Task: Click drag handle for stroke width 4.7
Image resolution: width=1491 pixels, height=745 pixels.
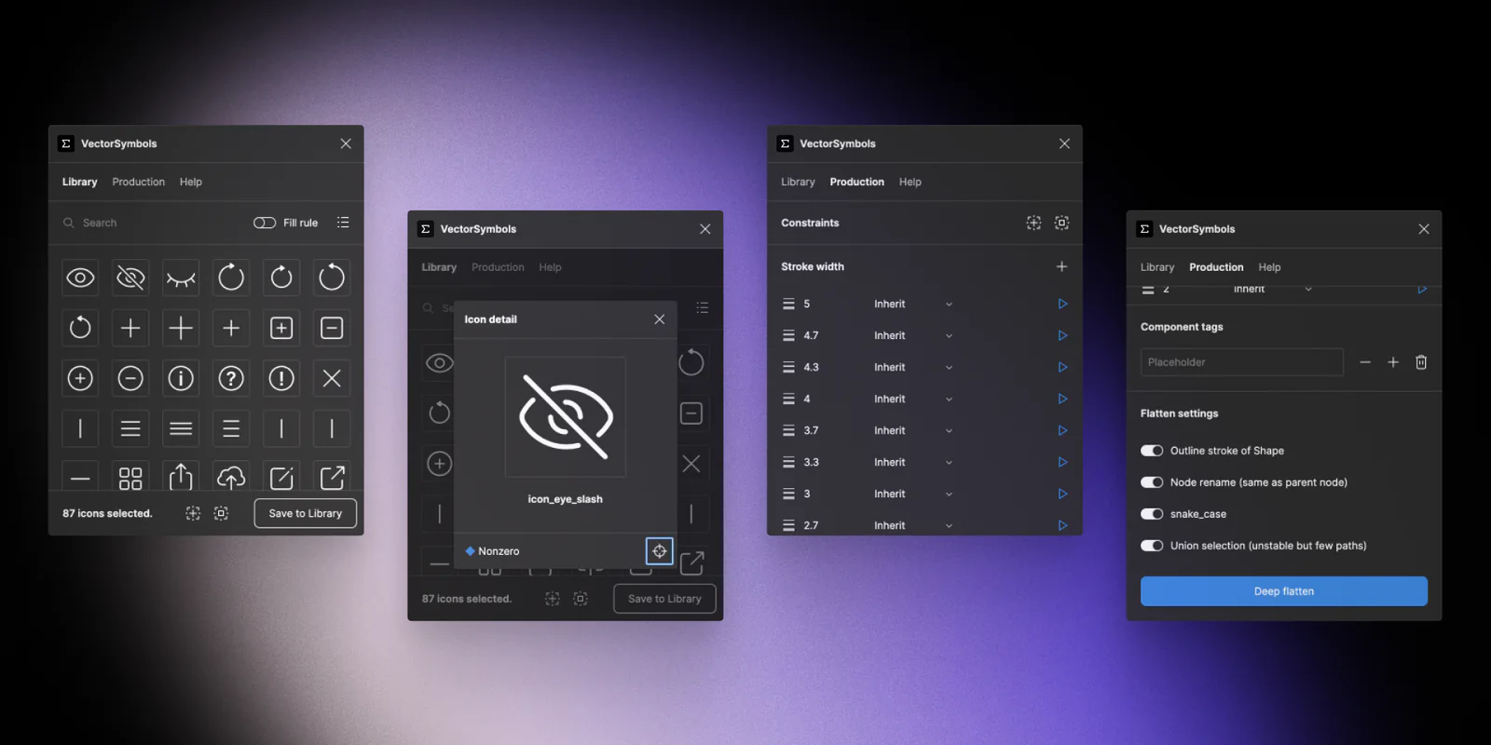Action: (788, 335)
